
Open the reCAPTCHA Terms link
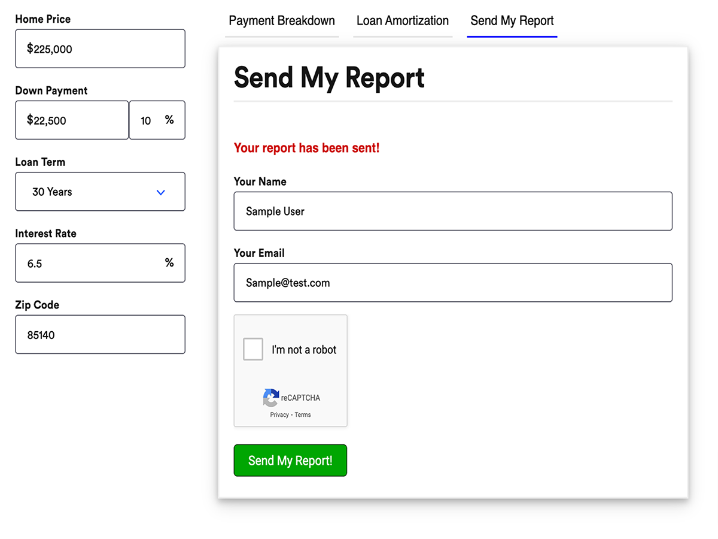[303, 414]
